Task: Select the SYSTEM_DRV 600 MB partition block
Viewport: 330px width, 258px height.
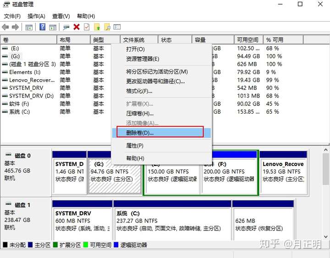Action: point(82,220)
